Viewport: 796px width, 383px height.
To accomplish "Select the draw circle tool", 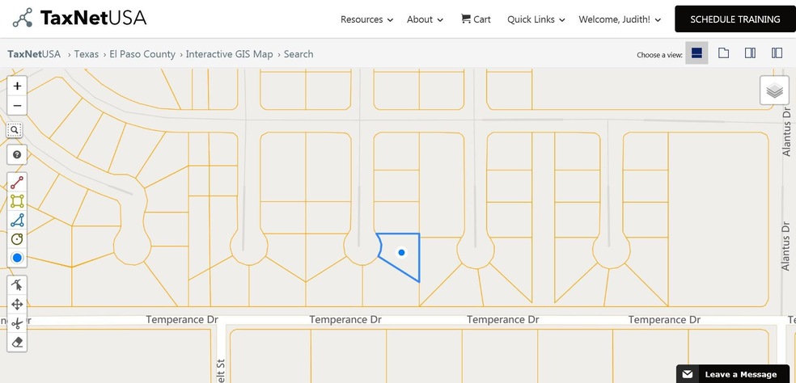I will (17, 239).
